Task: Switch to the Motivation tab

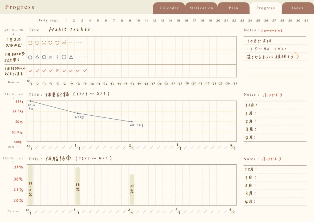Action: [201, 8]
